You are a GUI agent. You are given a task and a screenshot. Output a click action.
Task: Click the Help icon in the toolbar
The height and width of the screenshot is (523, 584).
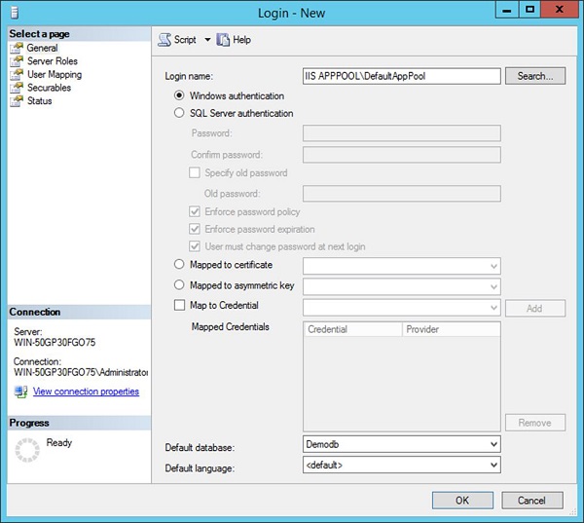click(x=223, y=40)
